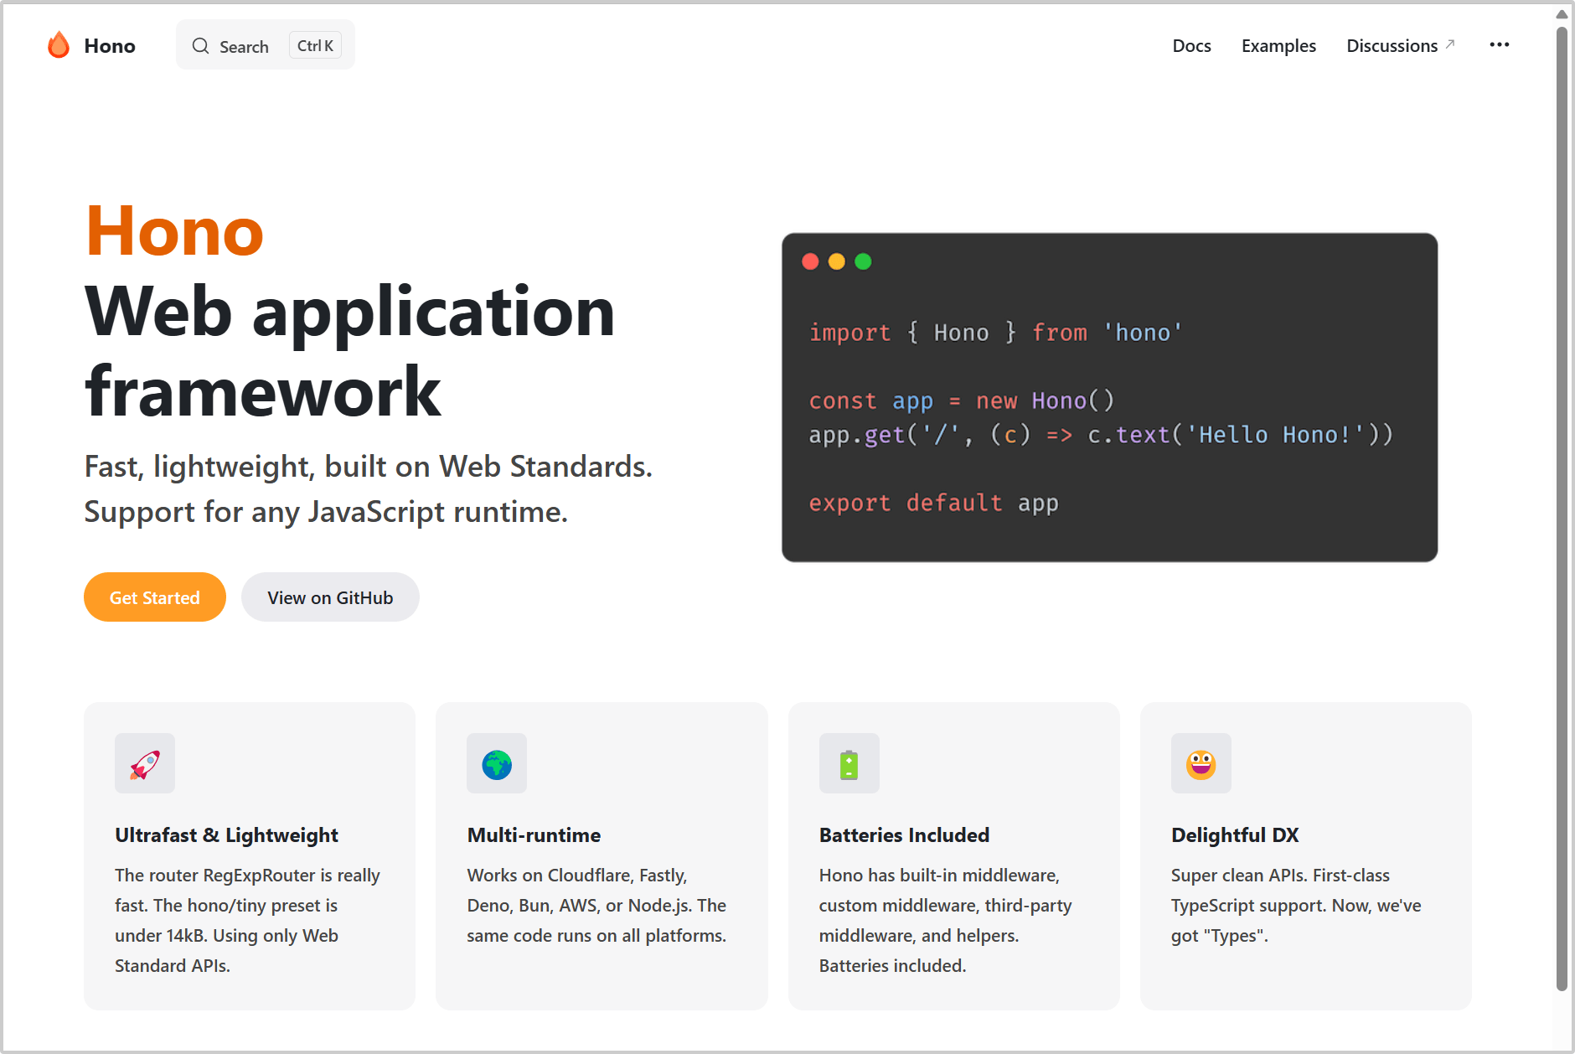Screen dimensions: 1575x1054
Task: Click the grinning face emoji icon
Action: point(1201,764)
